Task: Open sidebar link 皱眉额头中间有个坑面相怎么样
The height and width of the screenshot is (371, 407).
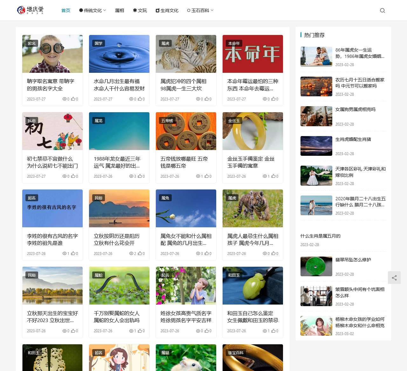Action: point(360,292)
